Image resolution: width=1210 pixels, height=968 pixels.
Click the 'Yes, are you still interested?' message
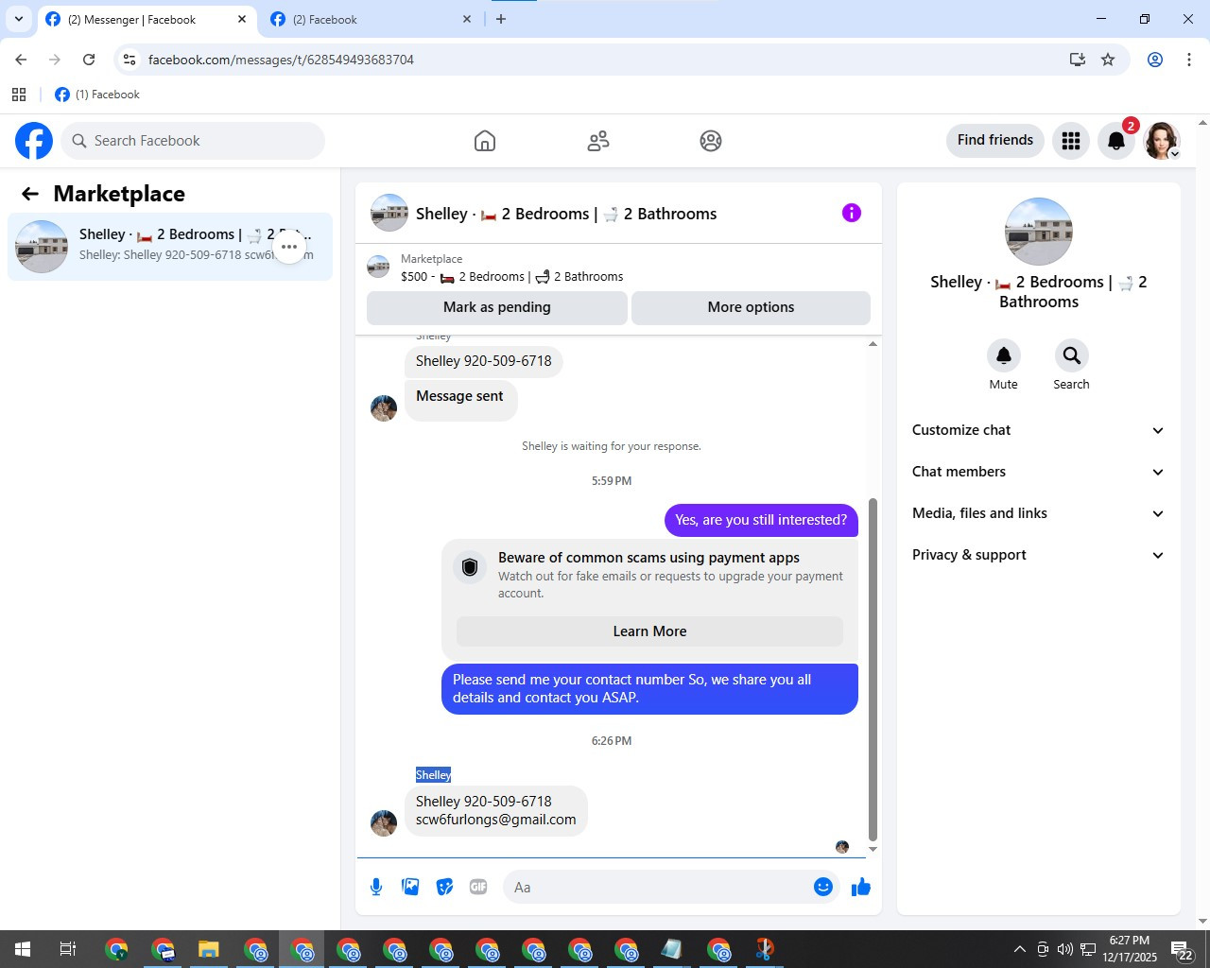pyautogui.click(x=761, y=520)
